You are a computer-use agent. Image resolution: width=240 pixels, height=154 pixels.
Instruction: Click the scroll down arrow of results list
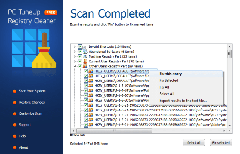point(229,126)
